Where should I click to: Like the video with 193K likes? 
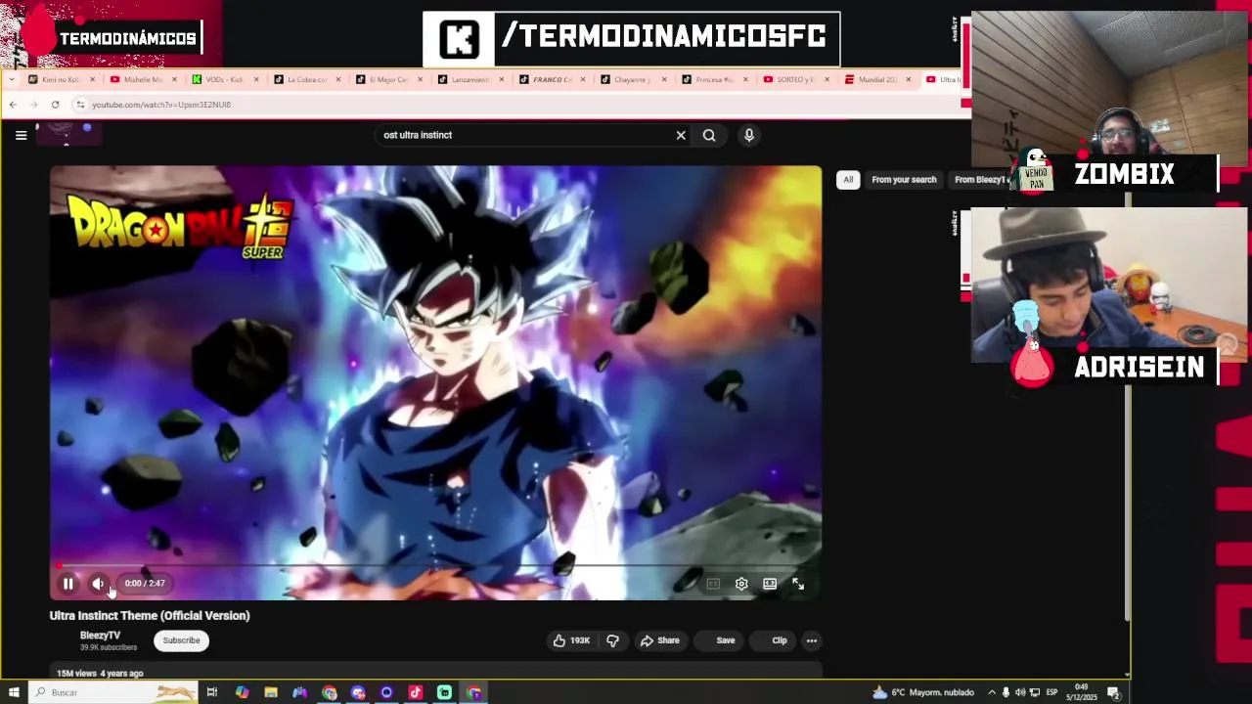click(571, 640)
